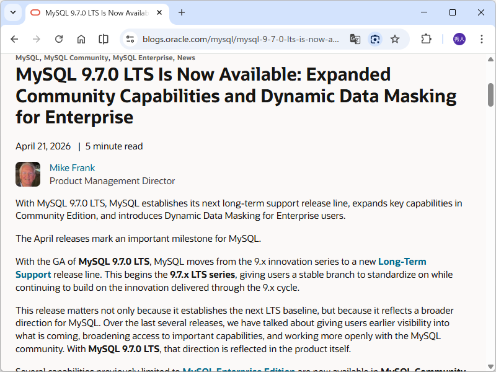Open the tab search dropdown
The image size is (496, 372).
(x=13, y=12)
